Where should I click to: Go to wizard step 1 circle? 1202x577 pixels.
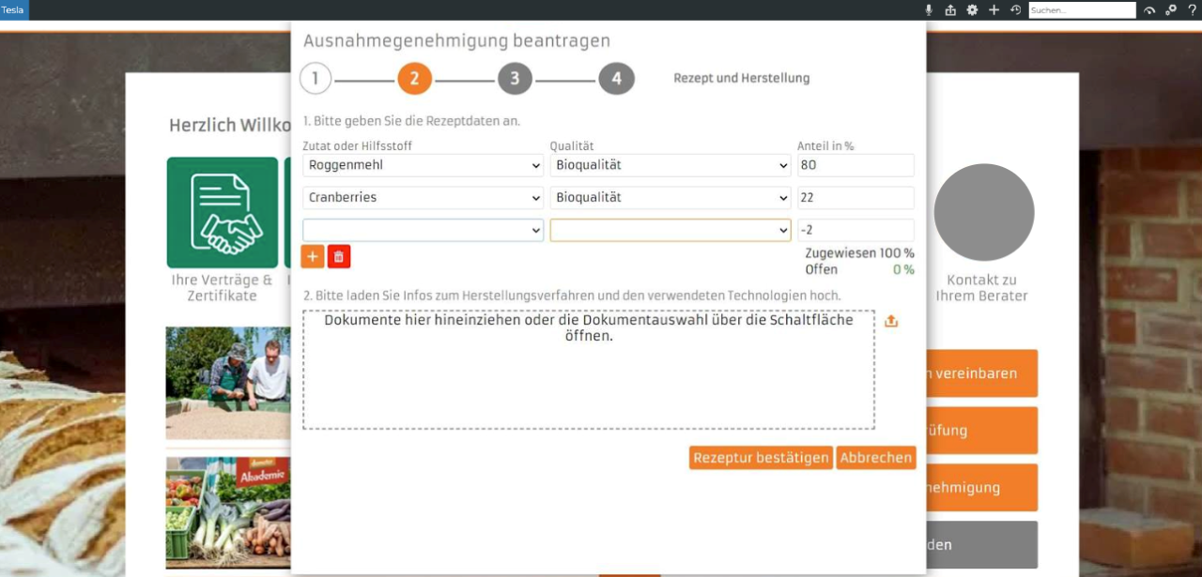pyautogui.click(x=316, y=79)
